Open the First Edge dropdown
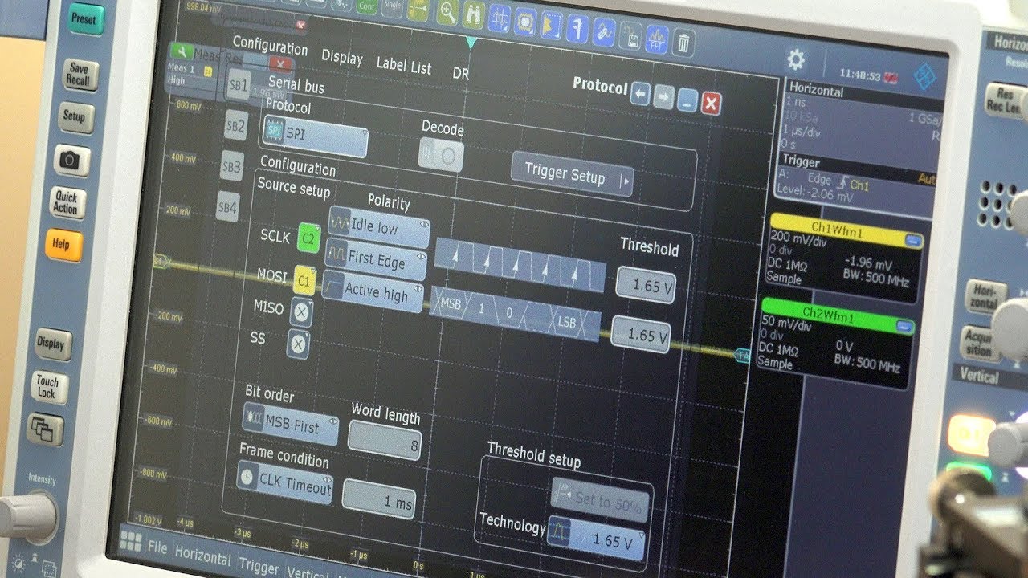The height and width of the screenshot is (578, 1028). (377, 259)
